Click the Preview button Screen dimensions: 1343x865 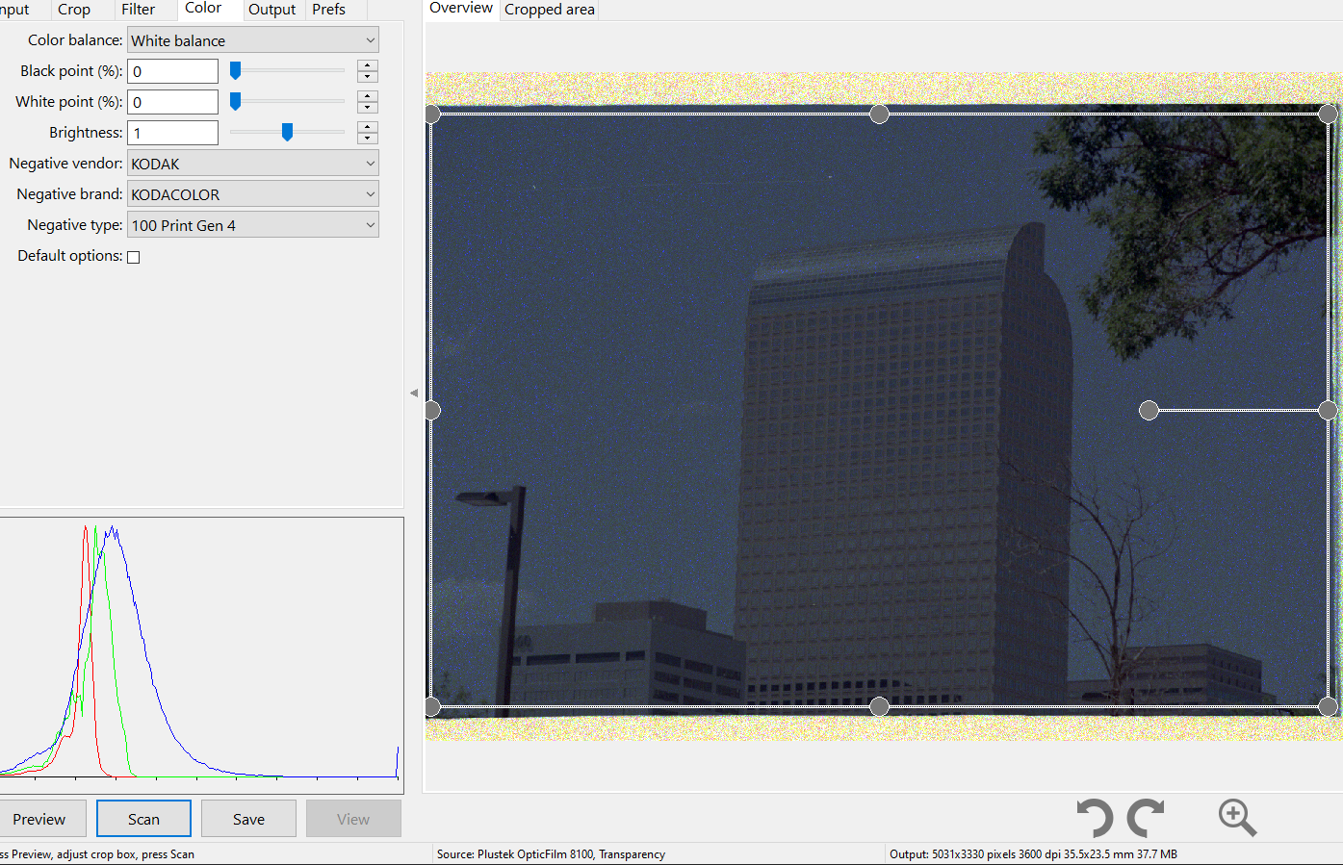tap(39, 819)
